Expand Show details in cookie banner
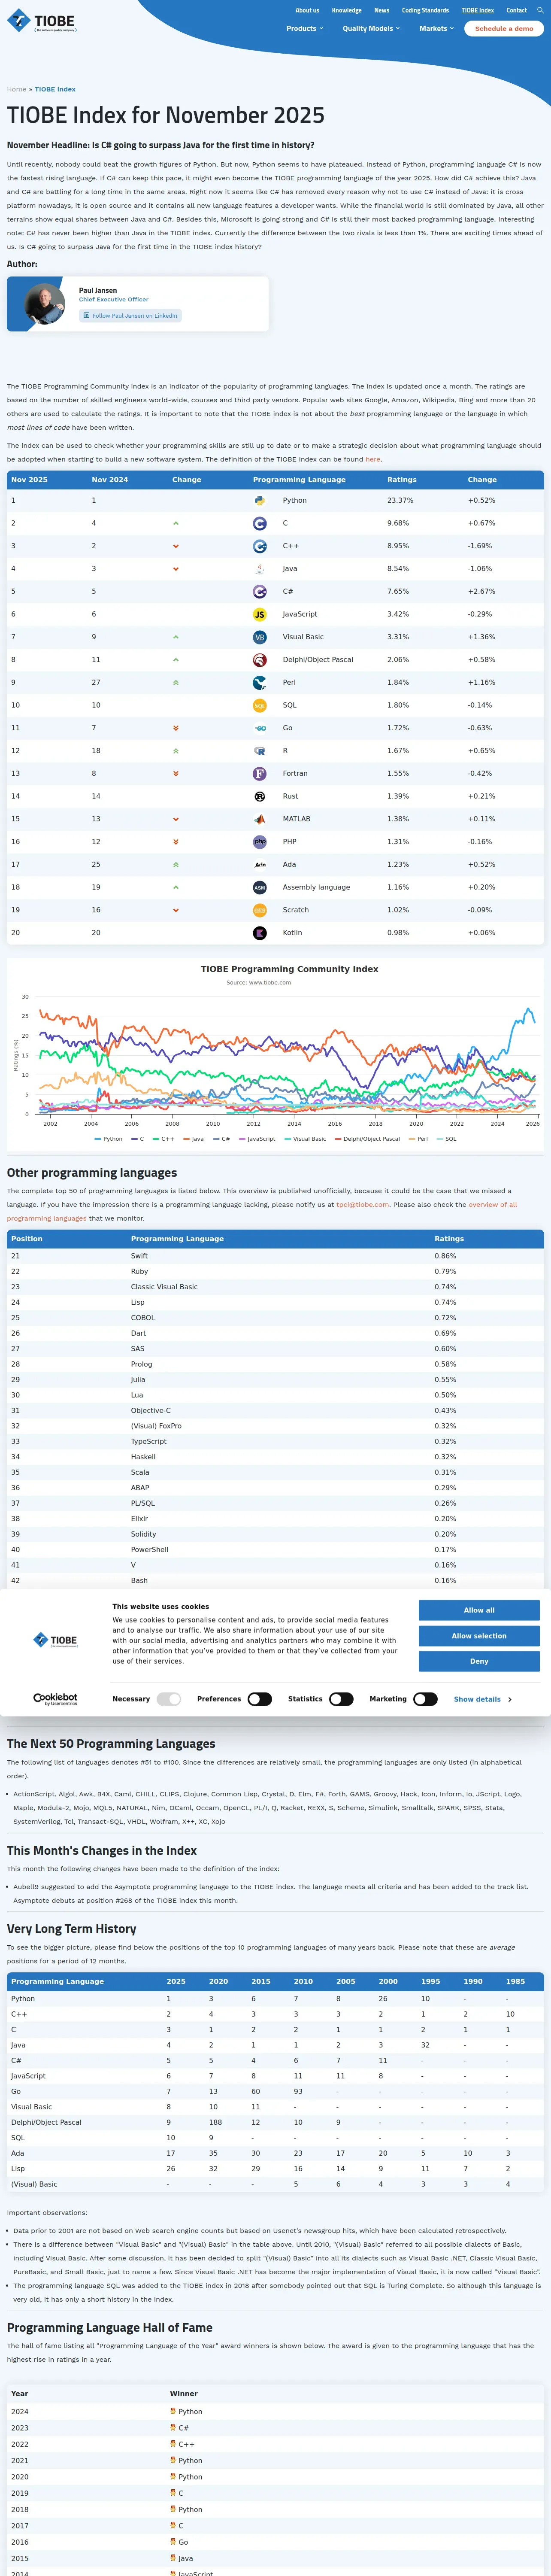This screenshot has width=551, height=2576. tap(482, 1699)
